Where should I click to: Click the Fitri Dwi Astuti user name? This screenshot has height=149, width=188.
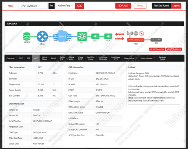pos(161,6)
